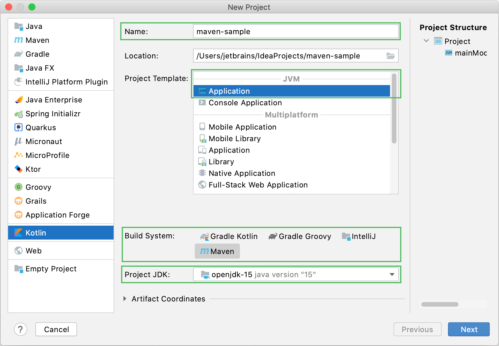
Task: Select the Java FX folder icon
Action: 19,68
